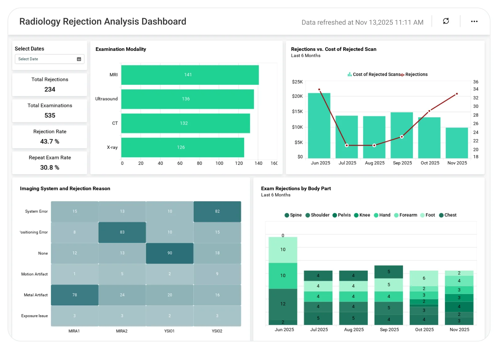This screenshot has width=498, height=349.
Task: Click the MRI bar showing 141
Action: pyautogui.click(x=190, y=75)
